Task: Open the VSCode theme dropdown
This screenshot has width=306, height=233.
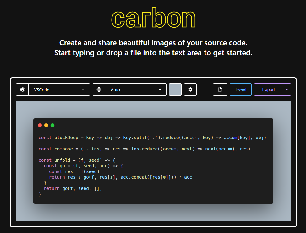Action: point(59,89)
